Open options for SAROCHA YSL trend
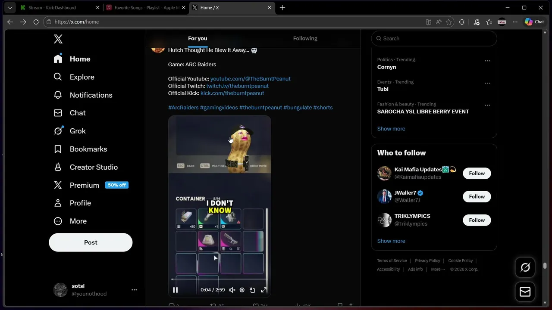This screenshot has width=552, height=310. click(487, 105)
